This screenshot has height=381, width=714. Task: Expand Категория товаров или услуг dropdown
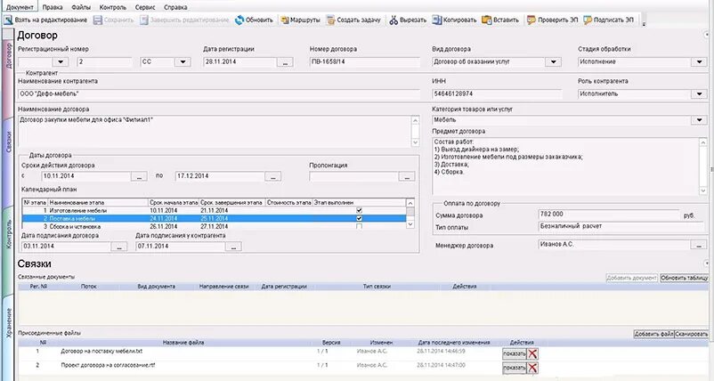pos(699,120)
